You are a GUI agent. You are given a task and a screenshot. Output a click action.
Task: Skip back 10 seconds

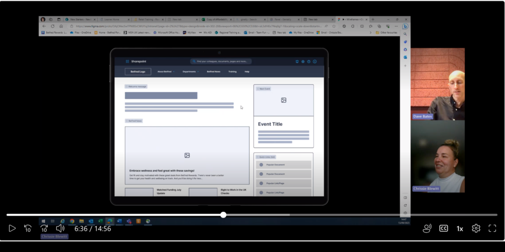[x=28, y=228]
